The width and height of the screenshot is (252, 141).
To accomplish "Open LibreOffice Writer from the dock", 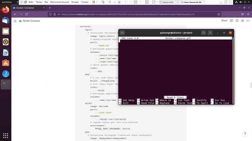I will point(6,52).
